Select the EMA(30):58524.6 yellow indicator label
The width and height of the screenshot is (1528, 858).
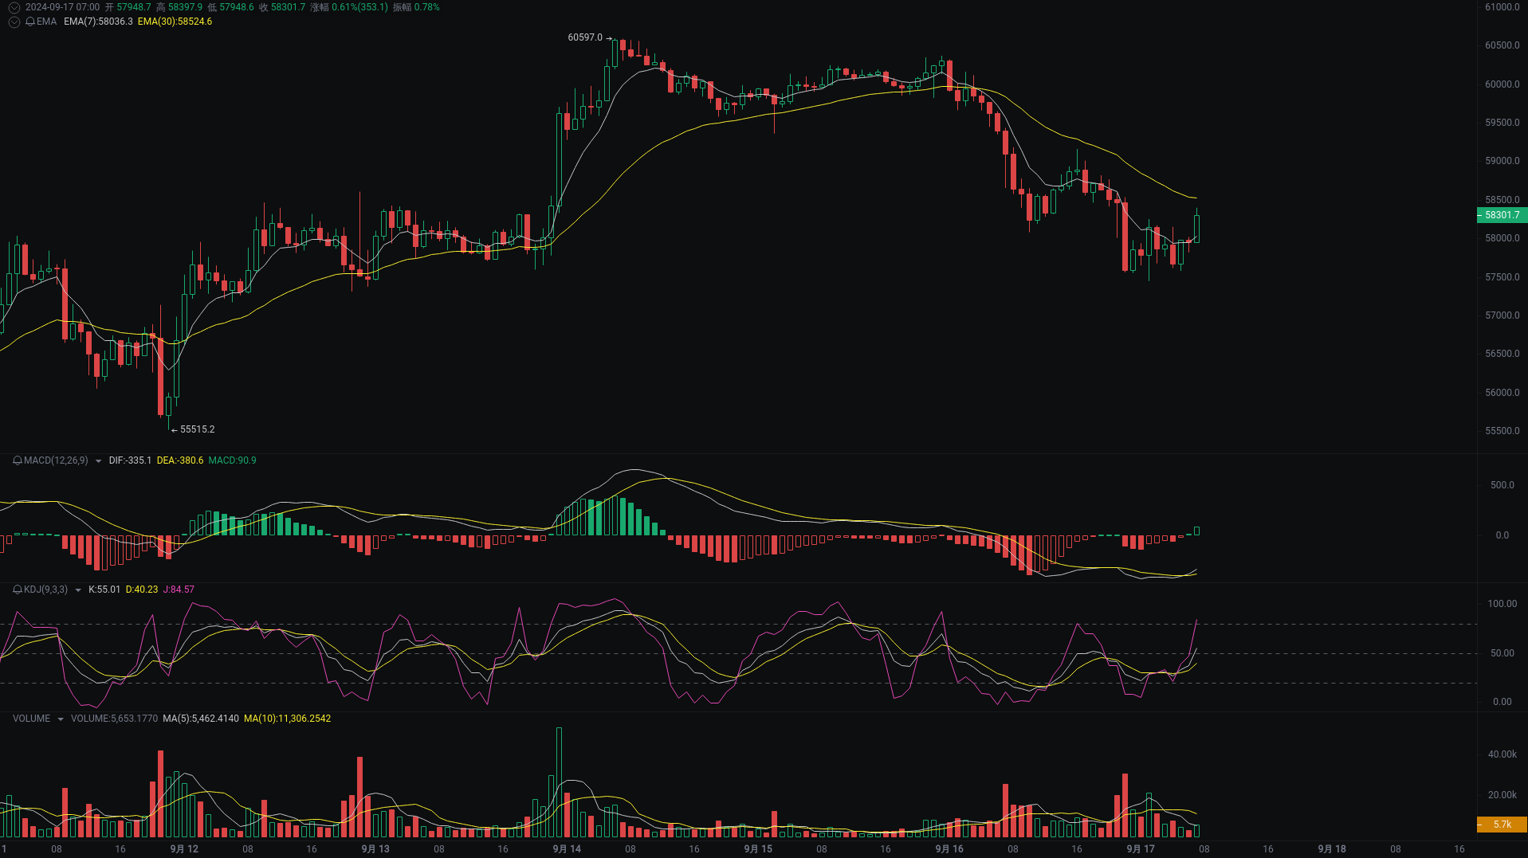click(175, 22)
